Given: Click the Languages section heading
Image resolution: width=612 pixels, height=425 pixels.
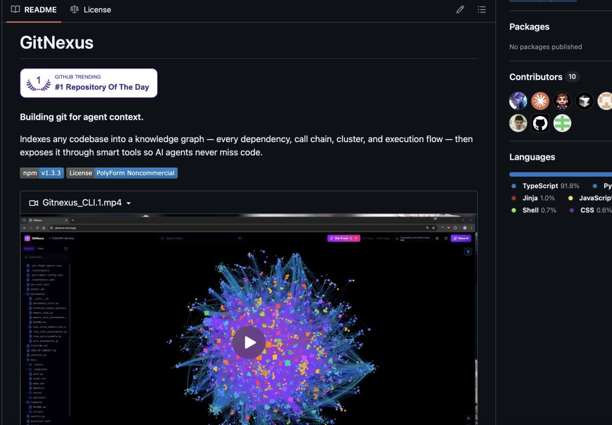Looking at the screenshot, I should point(532,157).
